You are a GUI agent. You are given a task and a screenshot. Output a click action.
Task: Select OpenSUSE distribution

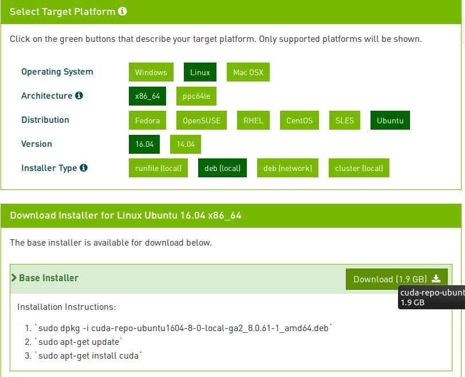coord(202,121)
